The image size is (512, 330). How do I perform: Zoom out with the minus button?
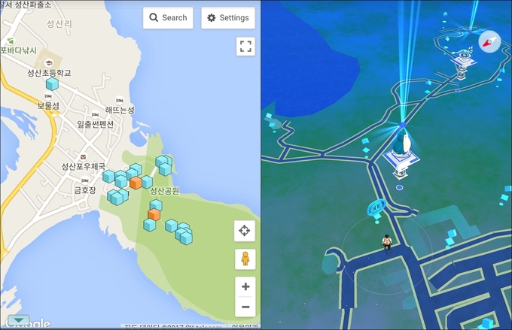click(245, 307)
